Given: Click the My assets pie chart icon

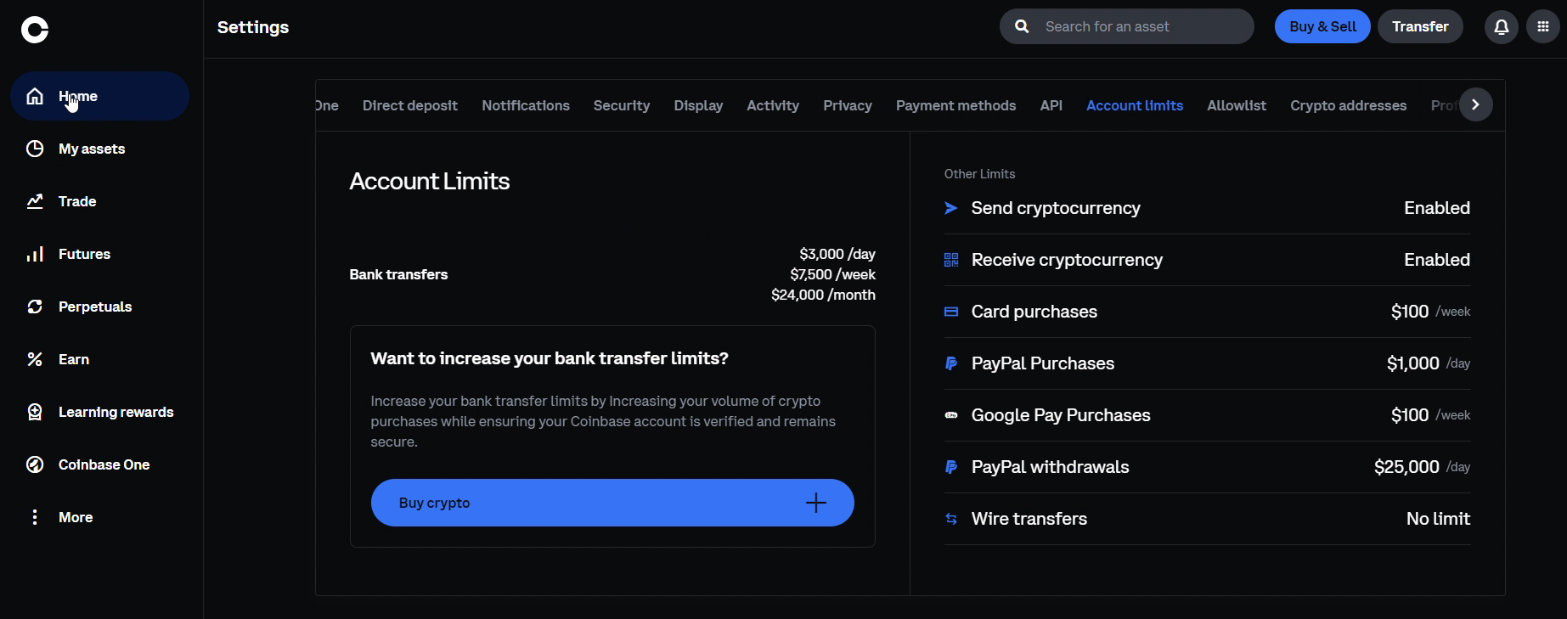Looking at the screenshot, I should click(x=35, y=149).
